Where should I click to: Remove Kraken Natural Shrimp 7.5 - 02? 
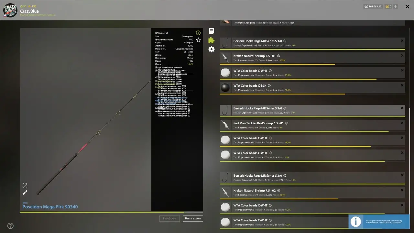(x=402, y=190)
